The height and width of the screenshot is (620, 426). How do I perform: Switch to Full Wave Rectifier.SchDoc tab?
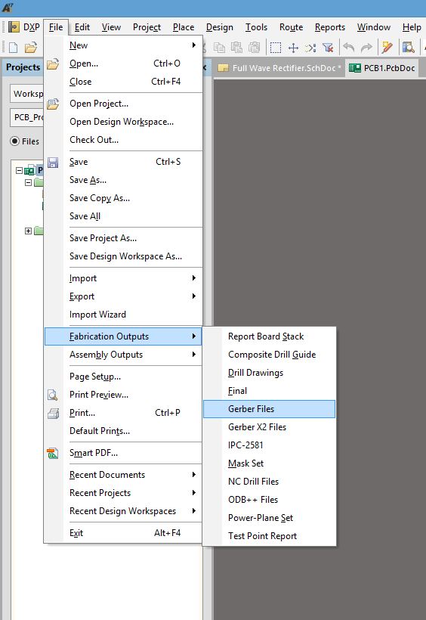[279, 68]
